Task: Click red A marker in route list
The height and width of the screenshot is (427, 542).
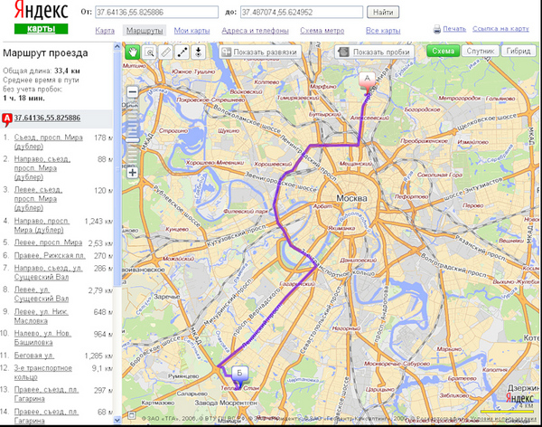Action: [7, 119]
